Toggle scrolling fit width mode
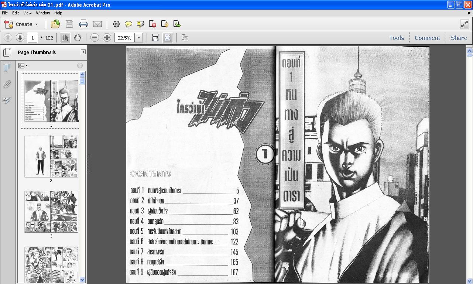Image resolution: width=473 pixels, height=284 pixels. [155, 38]
